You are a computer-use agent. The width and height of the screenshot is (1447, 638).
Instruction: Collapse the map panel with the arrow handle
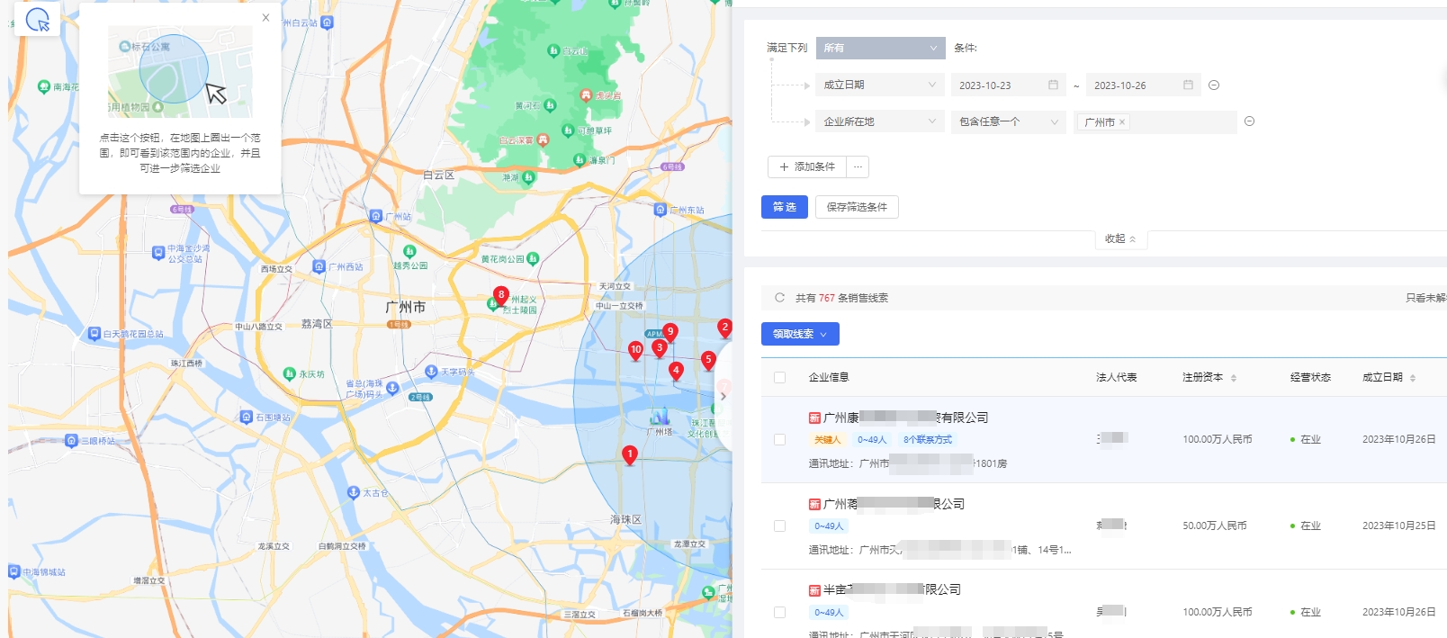(x=723, y=396)
